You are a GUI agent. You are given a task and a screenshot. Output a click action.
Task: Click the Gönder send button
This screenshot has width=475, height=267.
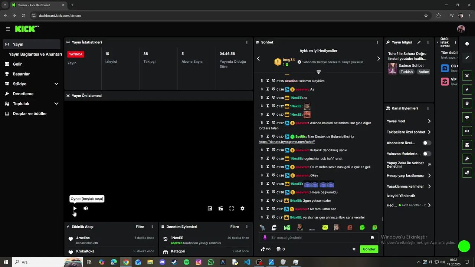coord(369,249)
